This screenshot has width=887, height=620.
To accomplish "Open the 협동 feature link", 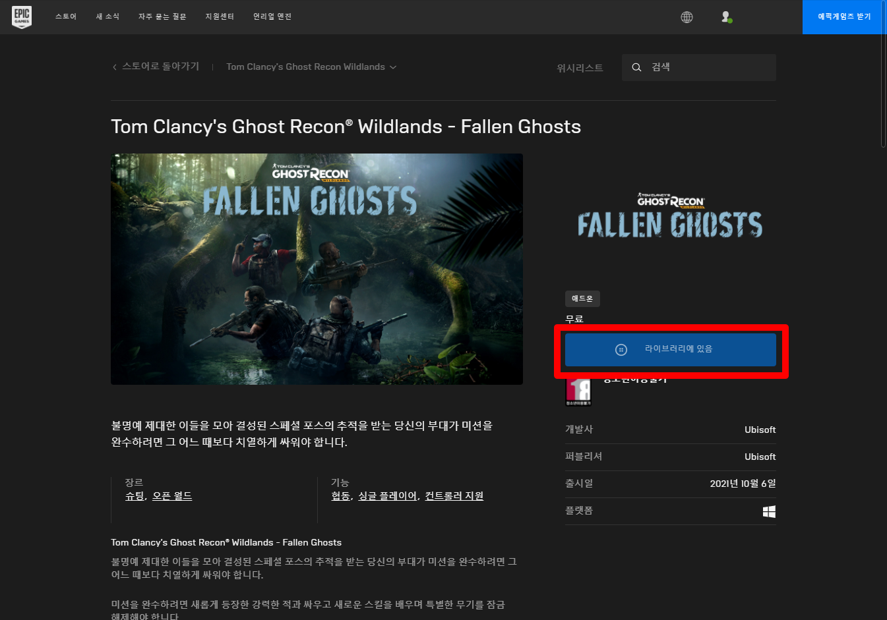I will (340, 496).
